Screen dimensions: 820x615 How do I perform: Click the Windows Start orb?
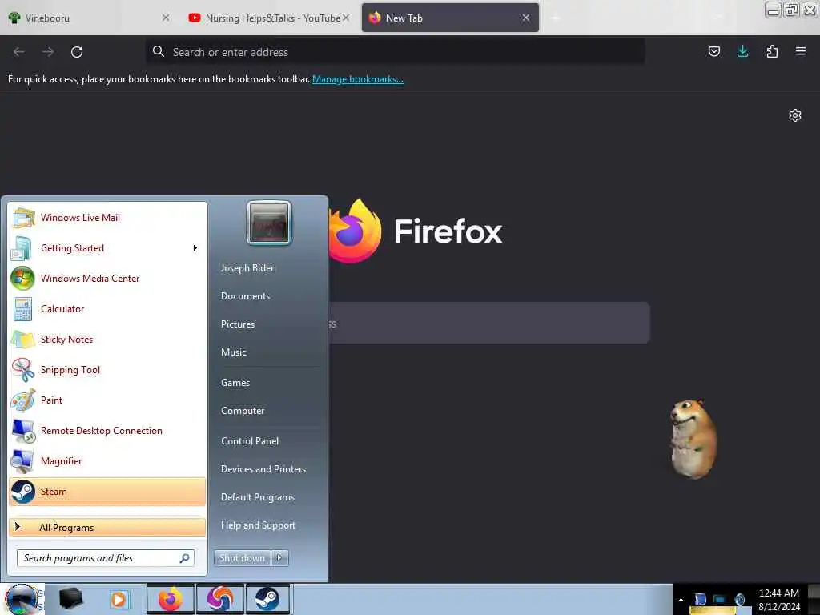[x=22, y=599]
